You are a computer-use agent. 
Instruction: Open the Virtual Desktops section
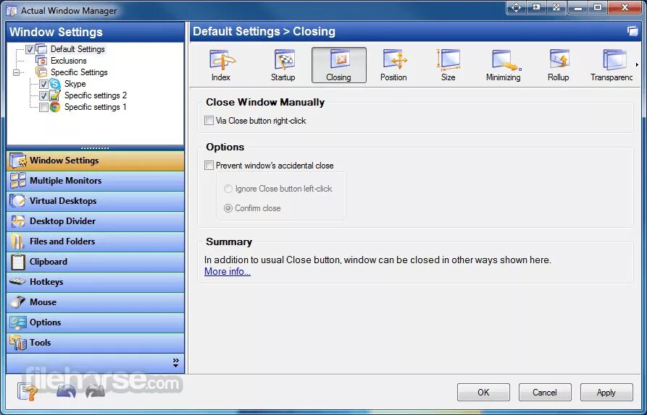coord(96,201)
